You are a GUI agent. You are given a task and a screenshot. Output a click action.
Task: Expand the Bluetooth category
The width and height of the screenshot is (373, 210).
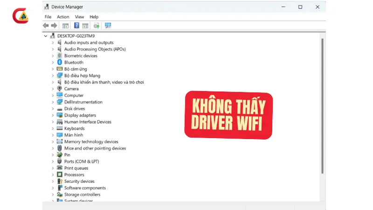pyautogui.click(x=53, y=63)
